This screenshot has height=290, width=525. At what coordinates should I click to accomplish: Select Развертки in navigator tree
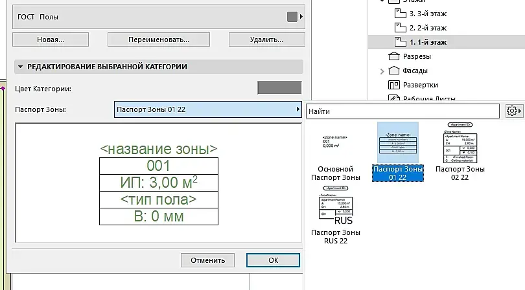point(421,85)
